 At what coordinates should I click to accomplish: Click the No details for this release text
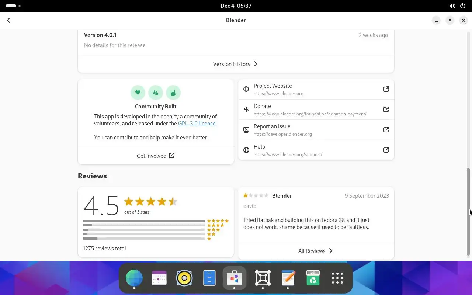tap(115, 45)
